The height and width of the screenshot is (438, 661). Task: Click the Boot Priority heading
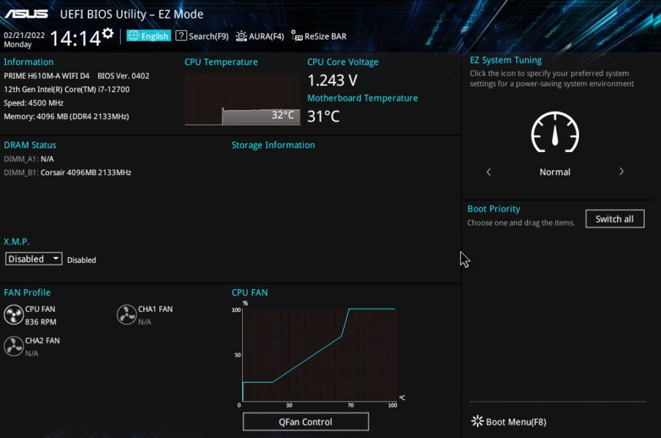tap(494, 209)
